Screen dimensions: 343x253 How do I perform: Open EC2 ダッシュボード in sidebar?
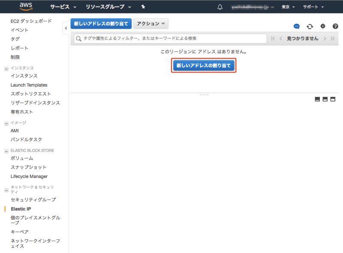click(x=31, y=21)
